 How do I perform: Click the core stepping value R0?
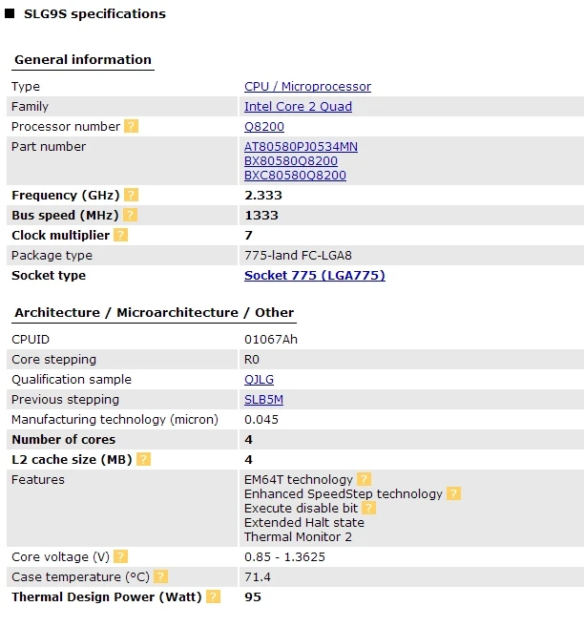point(252,359)
